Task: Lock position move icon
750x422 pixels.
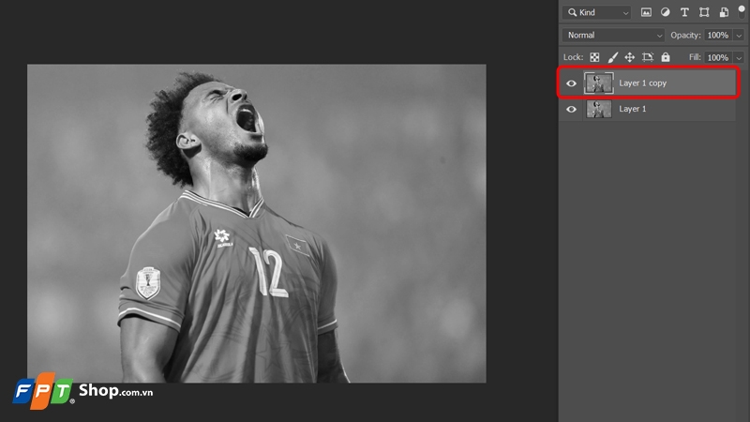Action: click(x=629, y=57)
